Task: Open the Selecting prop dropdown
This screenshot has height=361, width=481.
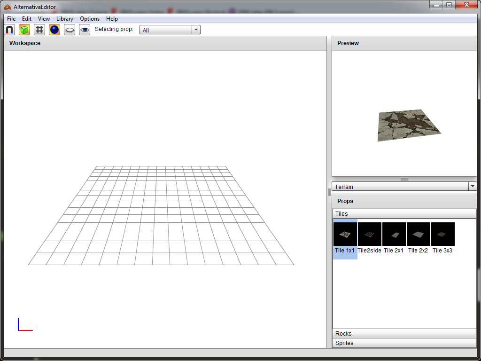Action: (170, 30)
